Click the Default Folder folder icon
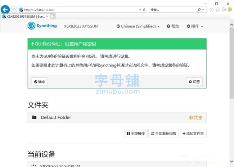 pyautogui.click(x=34, y=117)
